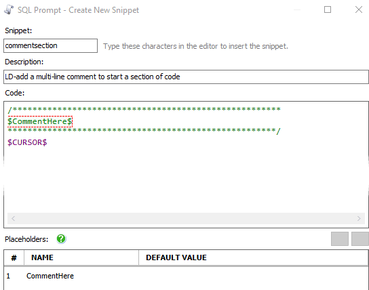Click the SQL Prompt app icon in title bar
369x290 pixels.
pos(9,10)
